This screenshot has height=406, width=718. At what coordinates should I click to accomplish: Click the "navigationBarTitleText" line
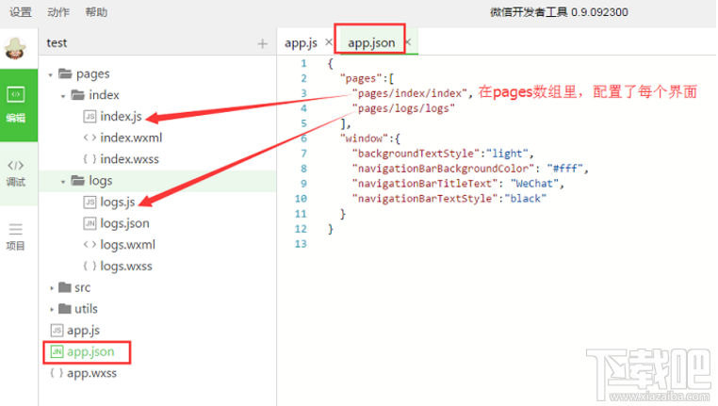tap(458, 184)
